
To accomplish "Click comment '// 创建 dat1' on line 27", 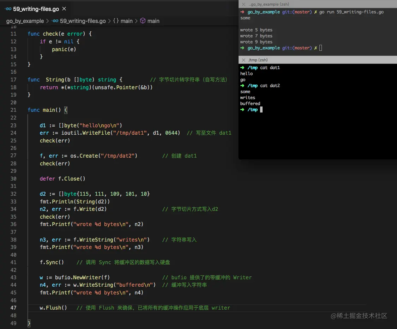I will click(180, 156).
